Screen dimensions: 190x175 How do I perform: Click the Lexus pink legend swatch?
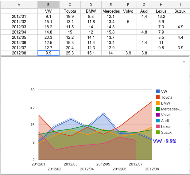[158, 126]
